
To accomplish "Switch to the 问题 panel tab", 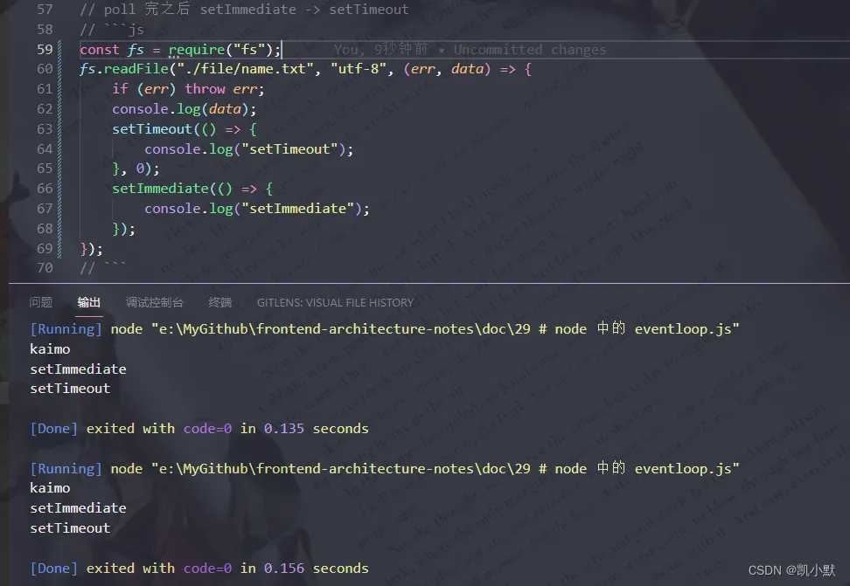I will point(40,302).
